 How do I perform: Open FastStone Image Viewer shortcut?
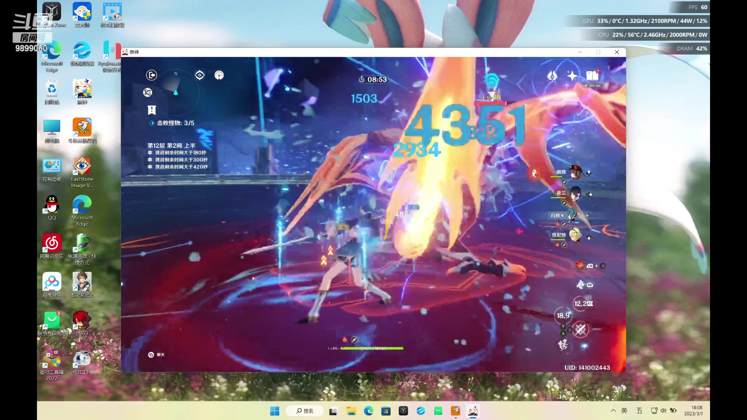82,172
